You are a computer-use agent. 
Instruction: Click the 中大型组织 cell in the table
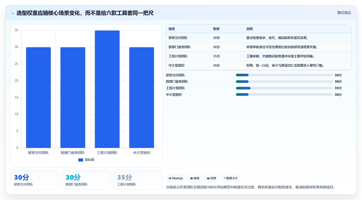[177, 66]
